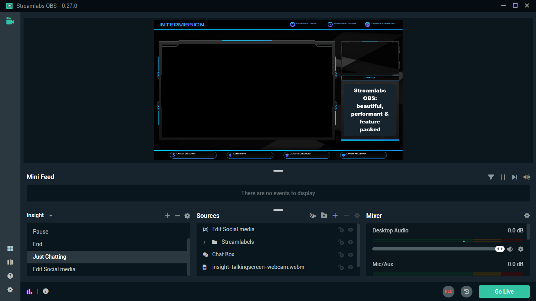Open scene settings gear icon
Viewport: 536px width, 301px height.
pyautogui.click(x=187, y=216)
